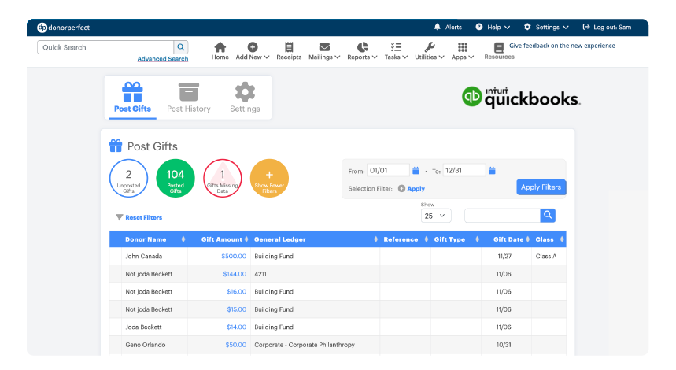The width and height of the screenshot is (676, 370).
Task: Click the Home icon in navigation bar
Action: pyautogui.click(x=220, y=47)
